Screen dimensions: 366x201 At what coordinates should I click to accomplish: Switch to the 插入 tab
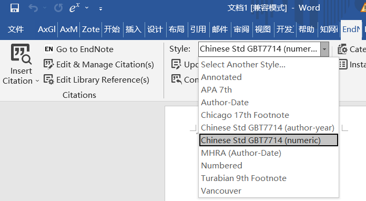134,29
